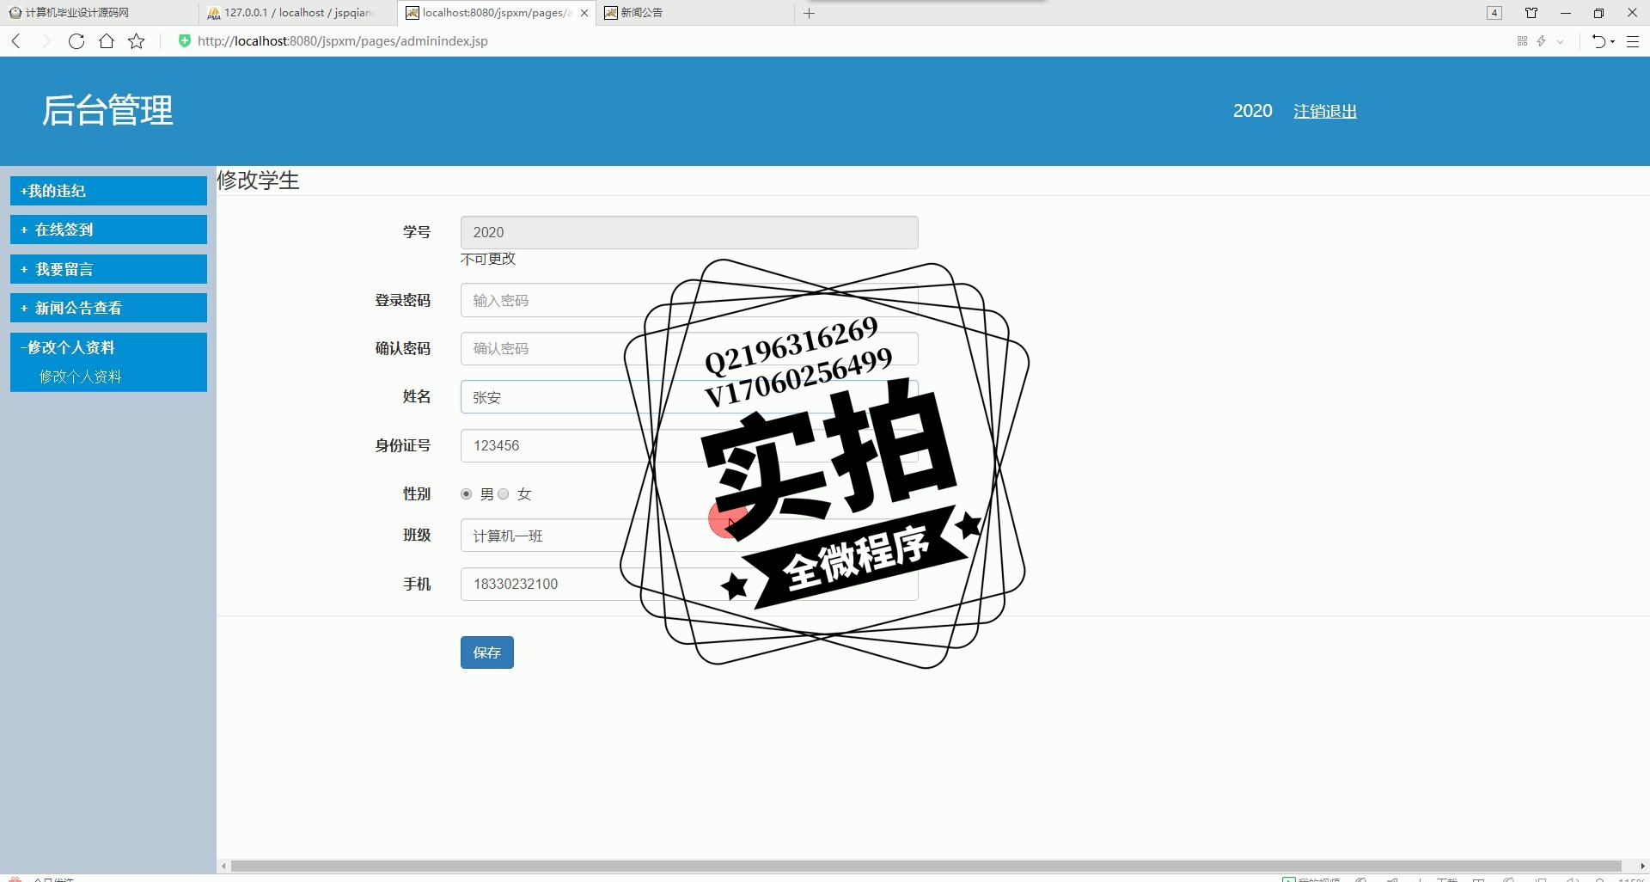Click the lightning speed-mode icon
The image size is (1650, 882).
1542,40
